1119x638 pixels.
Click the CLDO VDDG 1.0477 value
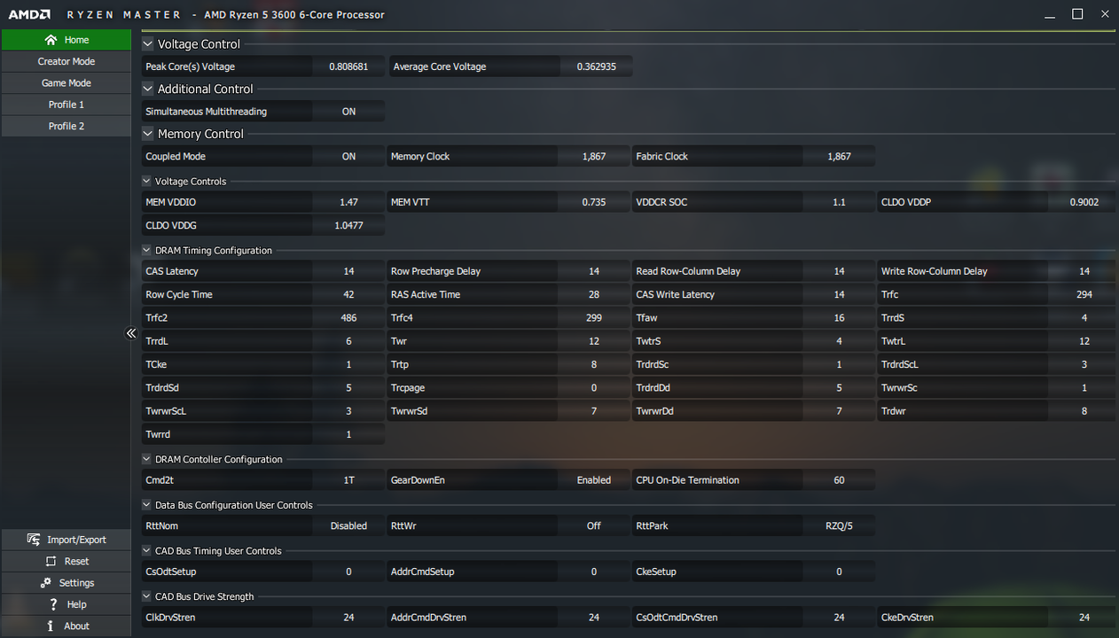[x=348, y=225]
